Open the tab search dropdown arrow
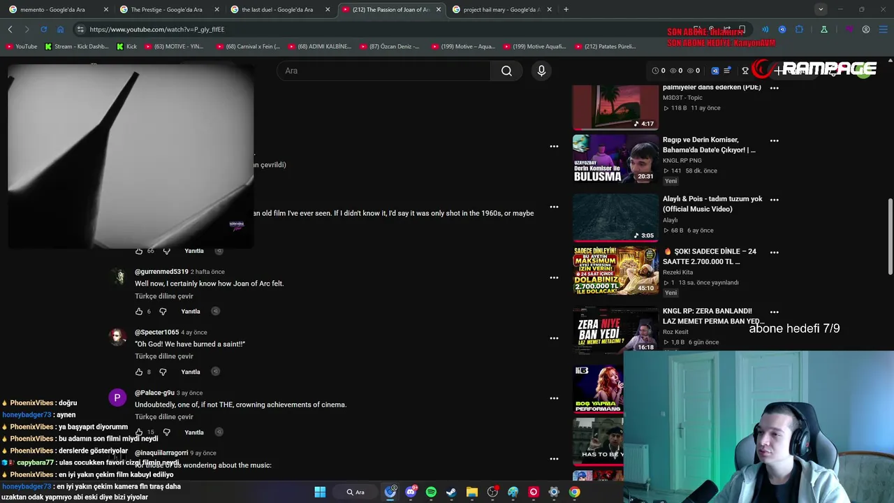This screenshot has height=503, width=894. [x=821, y=9]
